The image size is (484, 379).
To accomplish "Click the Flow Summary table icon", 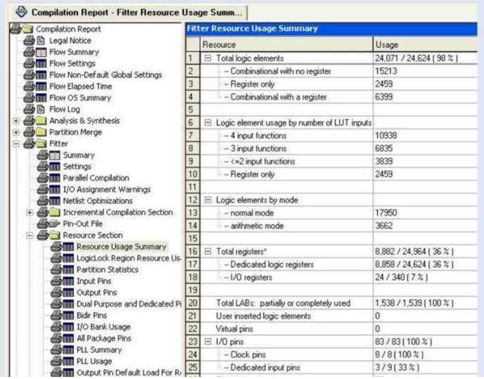I will tap(41, 52).
